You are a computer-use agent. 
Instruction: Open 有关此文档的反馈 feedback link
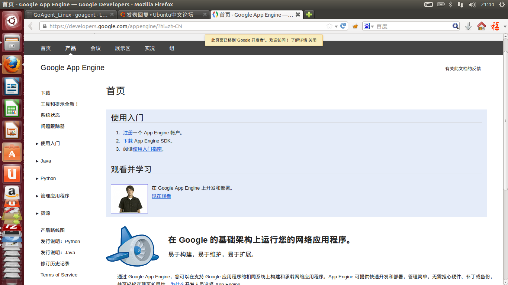pyautogui.click(x=463, y=69)
